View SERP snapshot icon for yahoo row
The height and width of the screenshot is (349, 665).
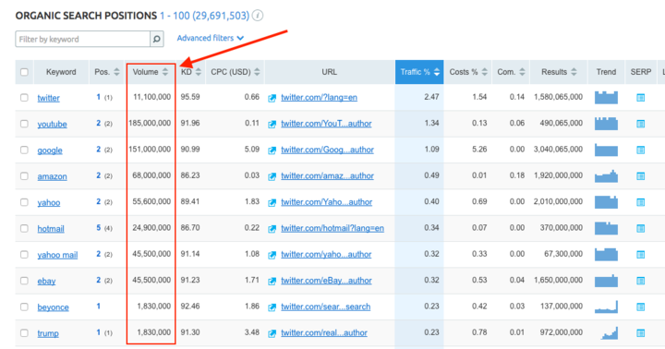coord(640,202)
